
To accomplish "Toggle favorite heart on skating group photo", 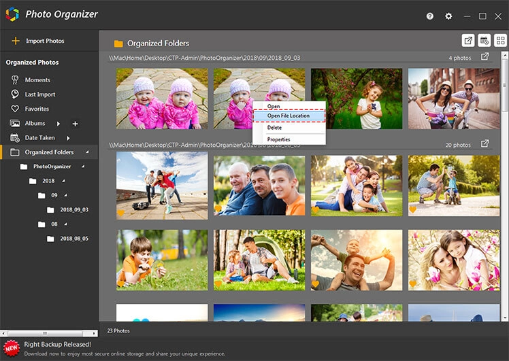I will coord(120,213).
